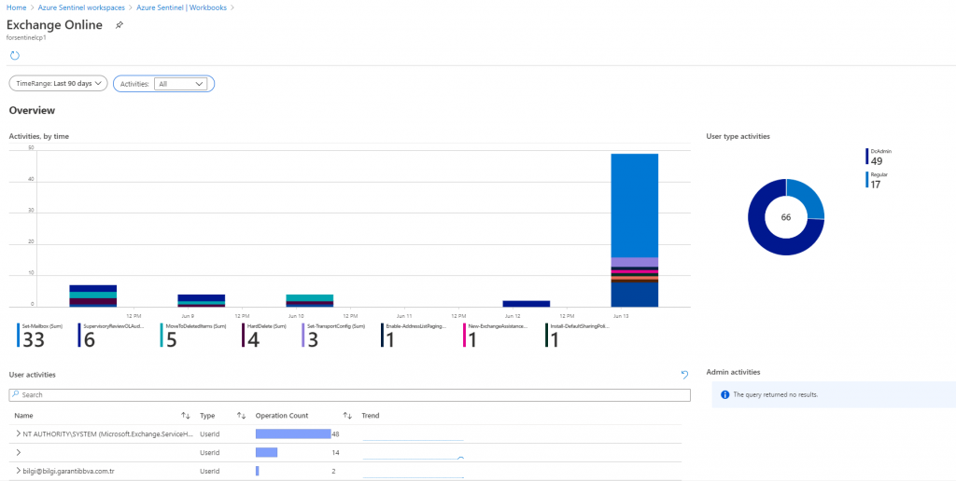
Task: Select the Set-Mailbox legend swatch
Action: tap(19, 335)
